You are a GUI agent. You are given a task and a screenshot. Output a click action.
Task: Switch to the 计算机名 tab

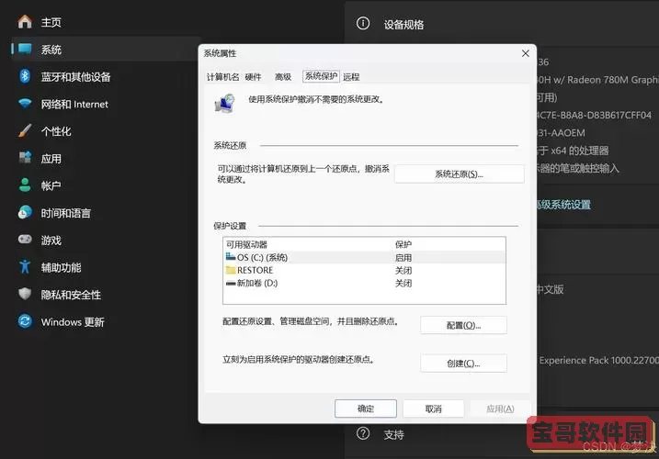point(222,77)
